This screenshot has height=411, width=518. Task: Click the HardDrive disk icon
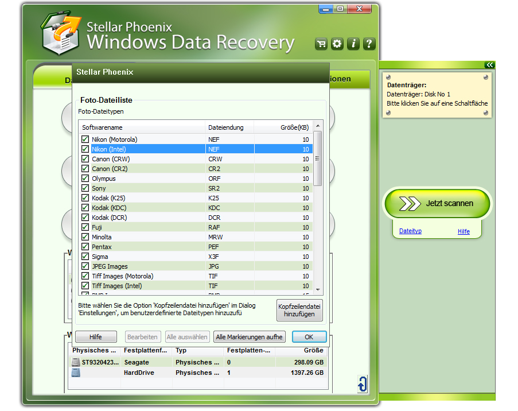[x=76, y=373]
